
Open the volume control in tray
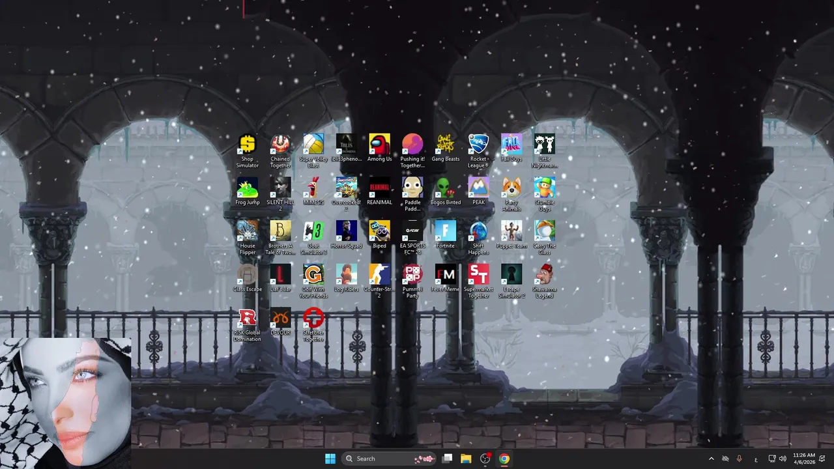tap(783, 459)
